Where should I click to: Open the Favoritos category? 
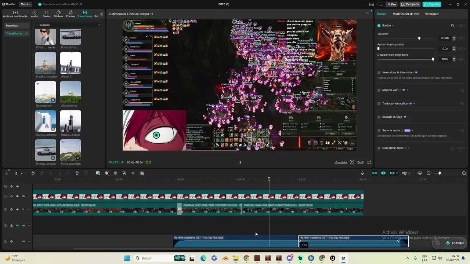tap(17, 26)
